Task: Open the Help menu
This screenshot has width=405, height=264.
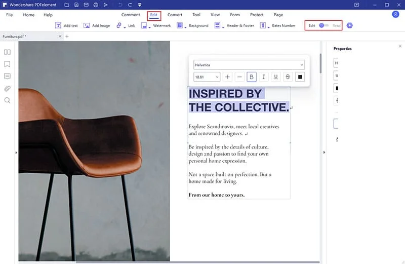Action: 48,15
